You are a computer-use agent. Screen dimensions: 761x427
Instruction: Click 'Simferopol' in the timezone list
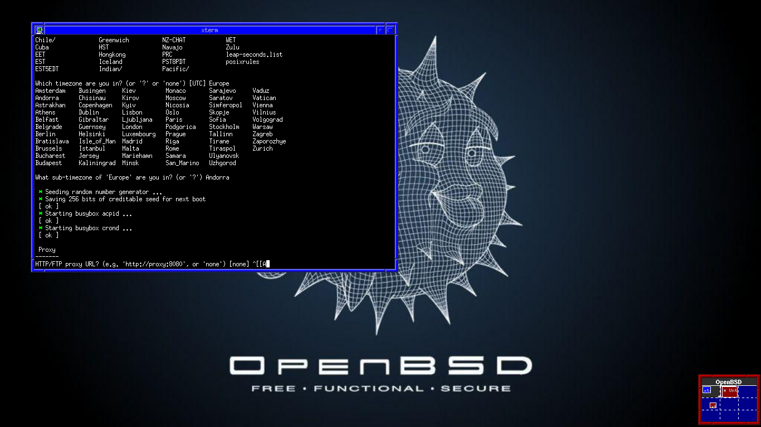[226, 105]
